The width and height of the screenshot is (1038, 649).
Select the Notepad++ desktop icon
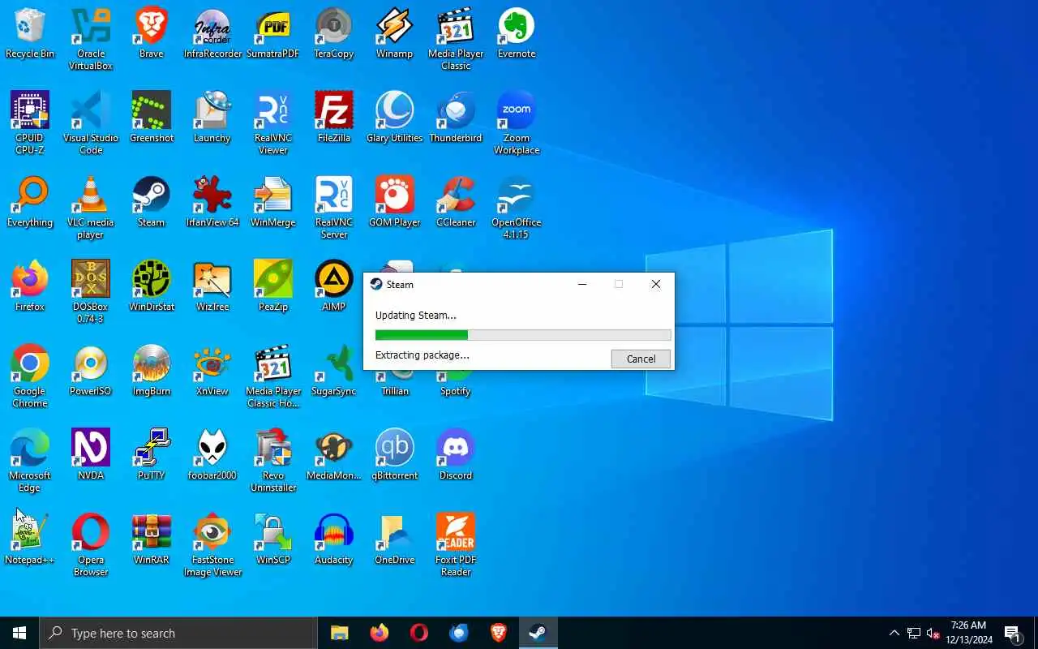(x=30, y=539)
